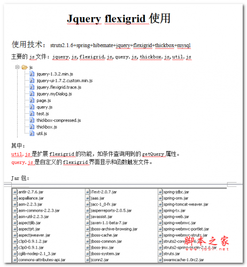
Task: Click the spring-orm.jar file icon
Action: [160, 198]
